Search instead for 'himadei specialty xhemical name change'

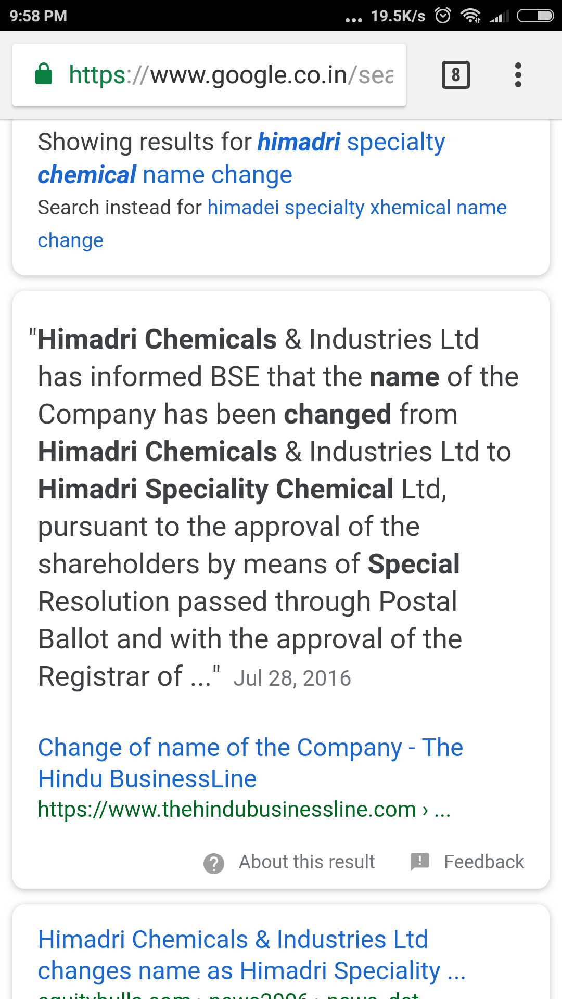click(x=356, y=208)
